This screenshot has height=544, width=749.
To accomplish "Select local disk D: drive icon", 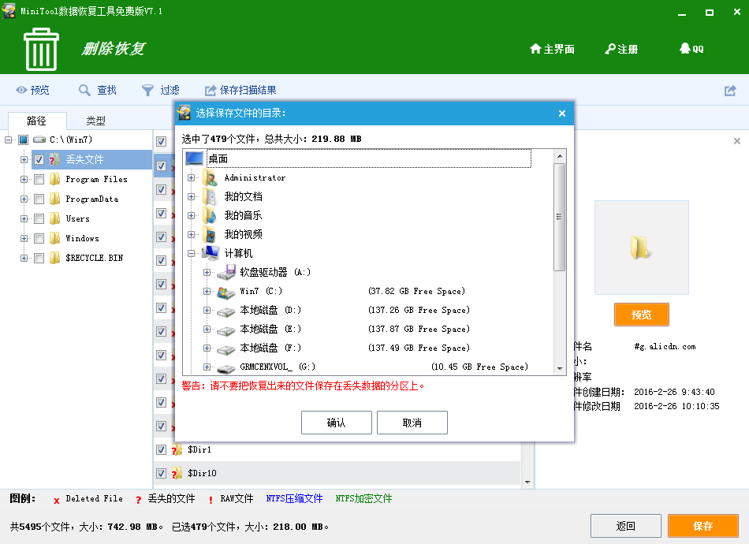I will (x=226, y=311).
